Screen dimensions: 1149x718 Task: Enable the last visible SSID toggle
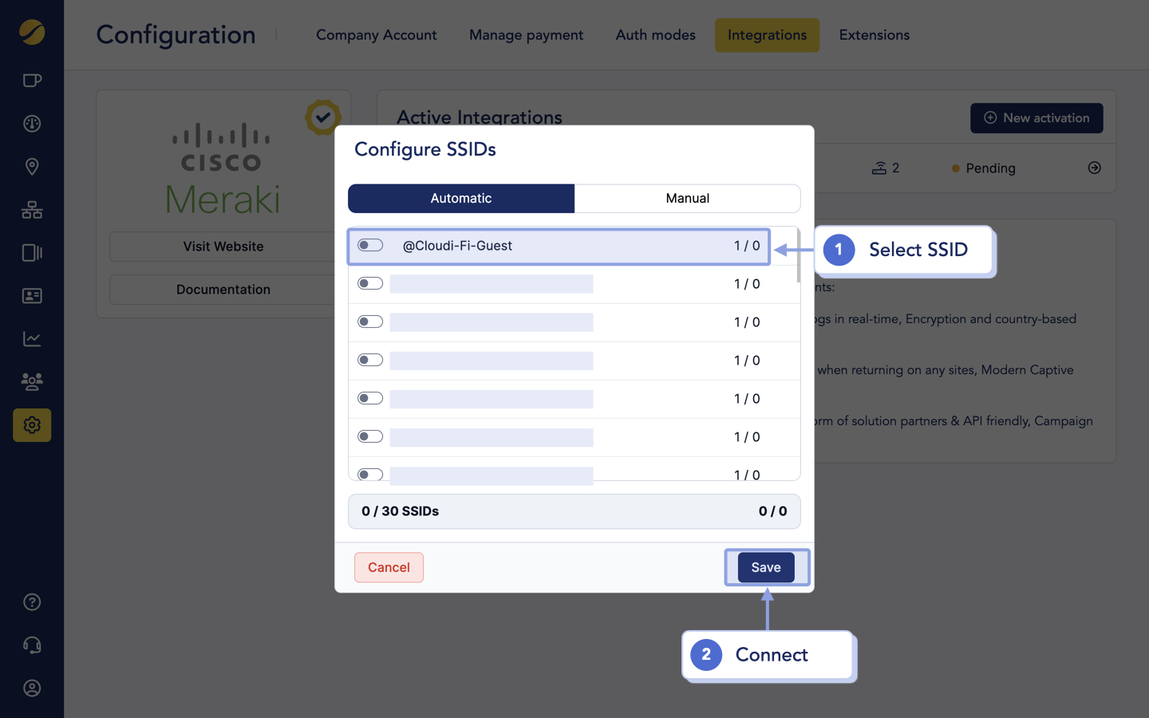tap(370, 474)
